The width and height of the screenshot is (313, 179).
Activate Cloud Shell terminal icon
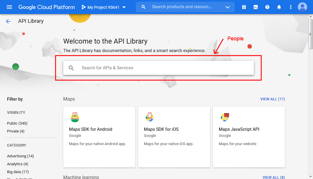pyautogui.click(x=255, y=7)
